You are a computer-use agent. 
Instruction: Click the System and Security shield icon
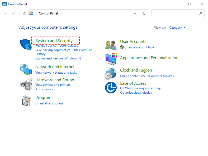pos(26,44)
